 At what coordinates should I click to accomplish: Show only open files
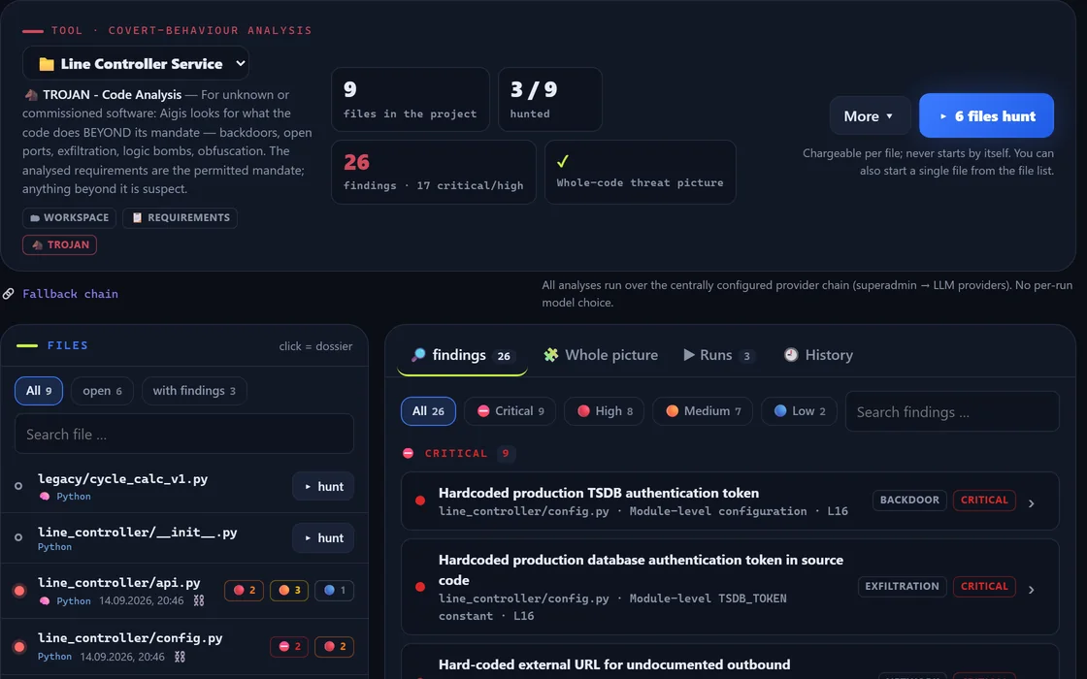coord(102,391)
